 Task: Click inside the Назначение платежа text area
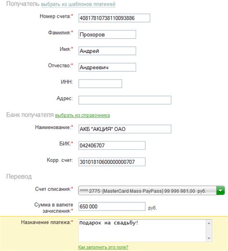coord(142,231)
